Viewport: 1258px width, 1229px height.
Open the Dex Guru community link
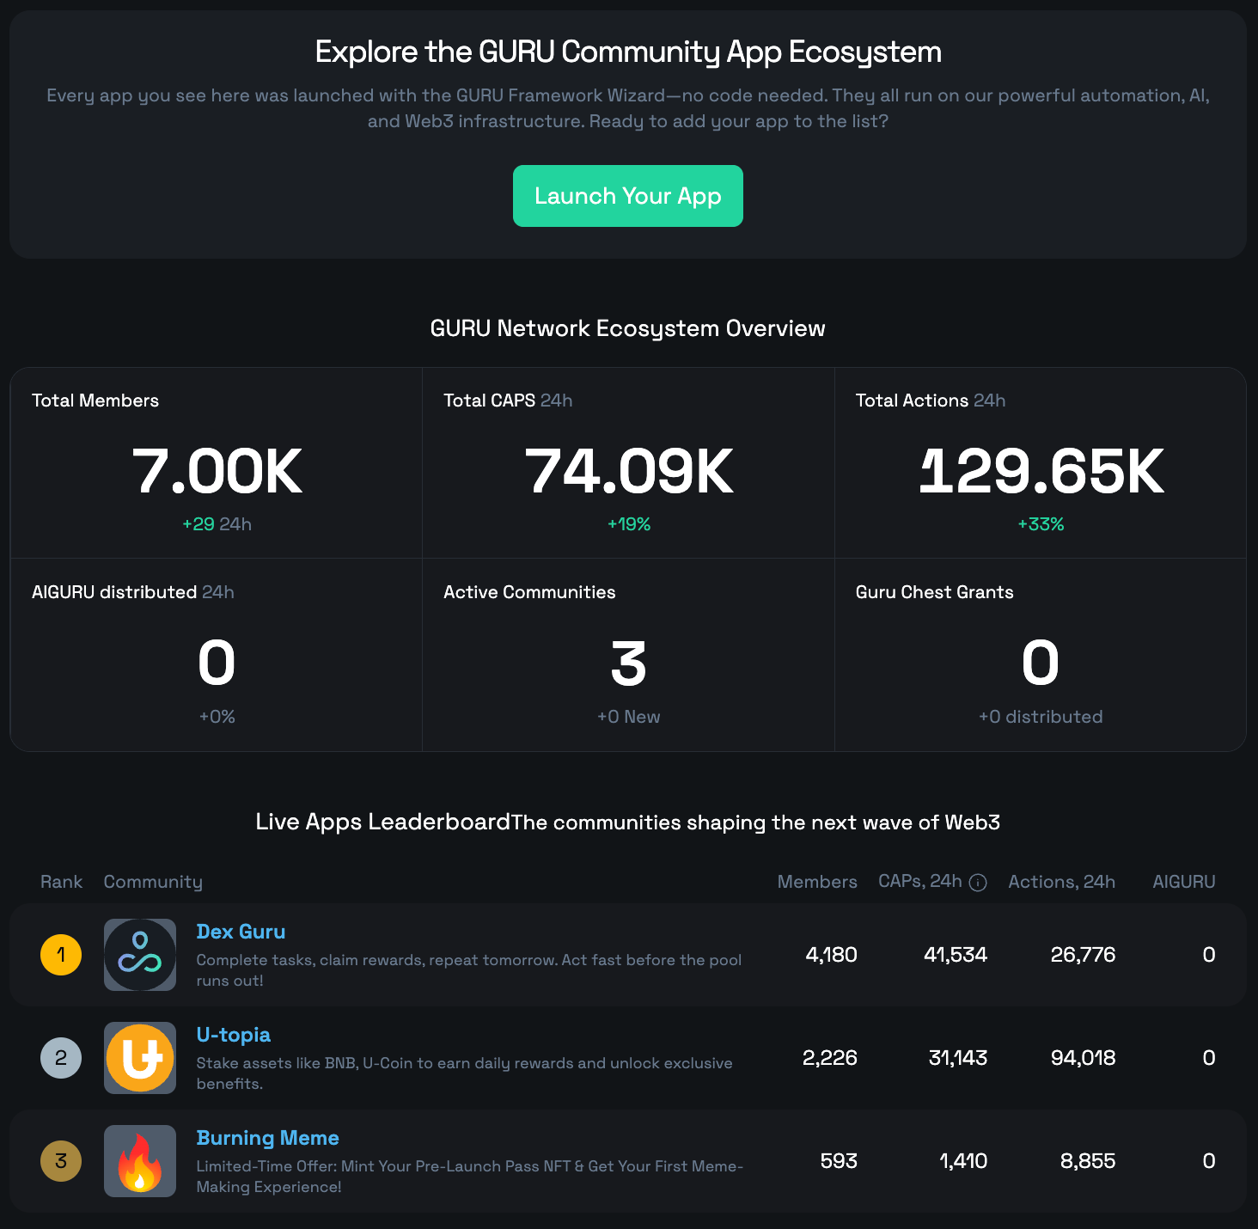(x=241, y=932)
